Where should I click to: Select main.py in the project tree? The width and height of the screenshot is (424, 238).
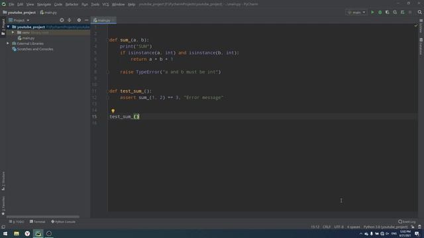pyautogui.click(x=26, y=38)
